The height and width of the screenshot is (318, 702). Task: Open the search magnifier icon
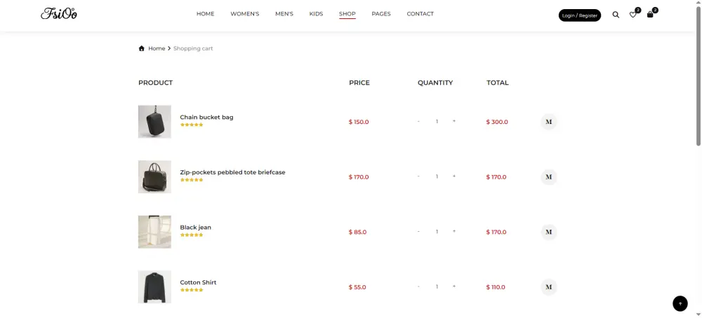tap(616, 15)
